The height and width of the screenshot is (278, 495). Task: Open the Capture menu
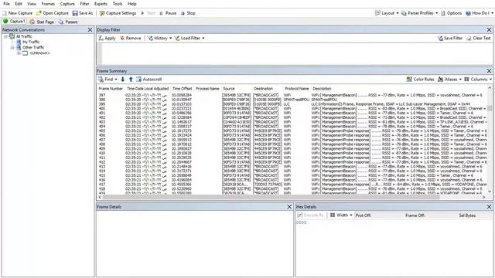point(67,4)
